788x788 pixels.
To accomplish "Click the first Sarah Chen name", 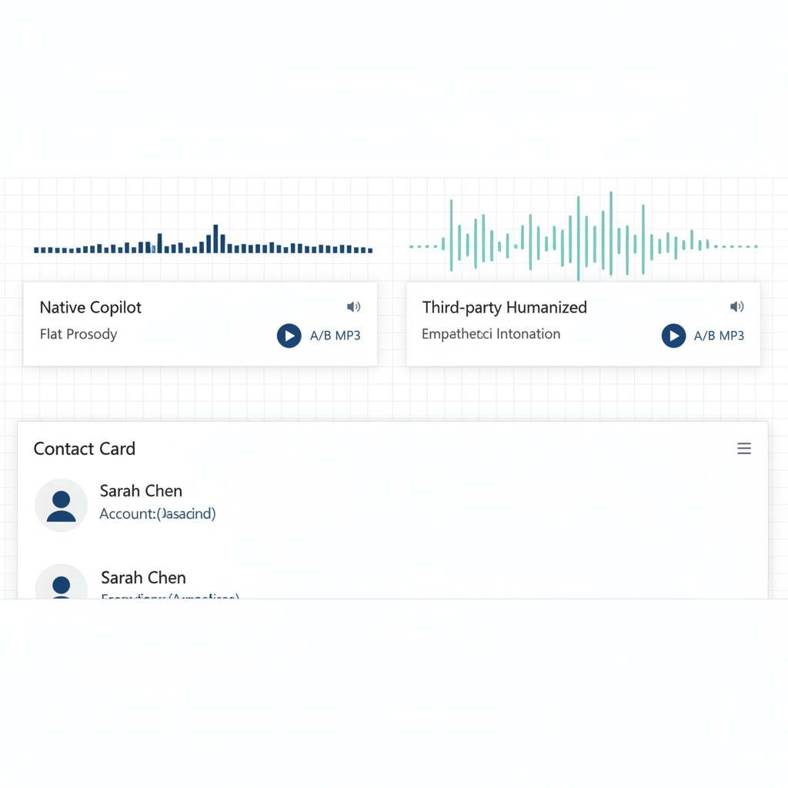I will click(142, 491).
